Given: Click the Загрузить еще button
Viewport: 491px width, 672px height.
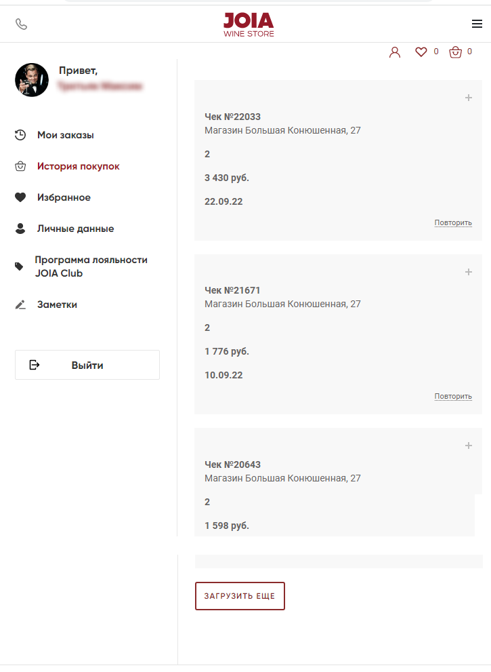Looking at the screenshot, I should [240, 596].
